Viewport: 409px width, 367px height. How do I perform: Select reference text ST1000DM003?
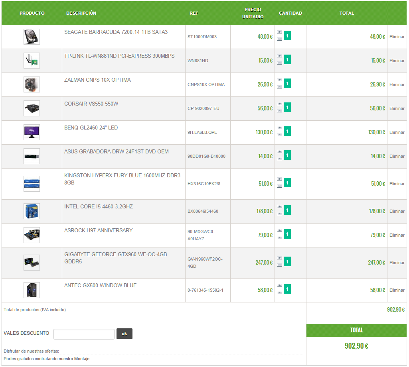coord(202,37)
